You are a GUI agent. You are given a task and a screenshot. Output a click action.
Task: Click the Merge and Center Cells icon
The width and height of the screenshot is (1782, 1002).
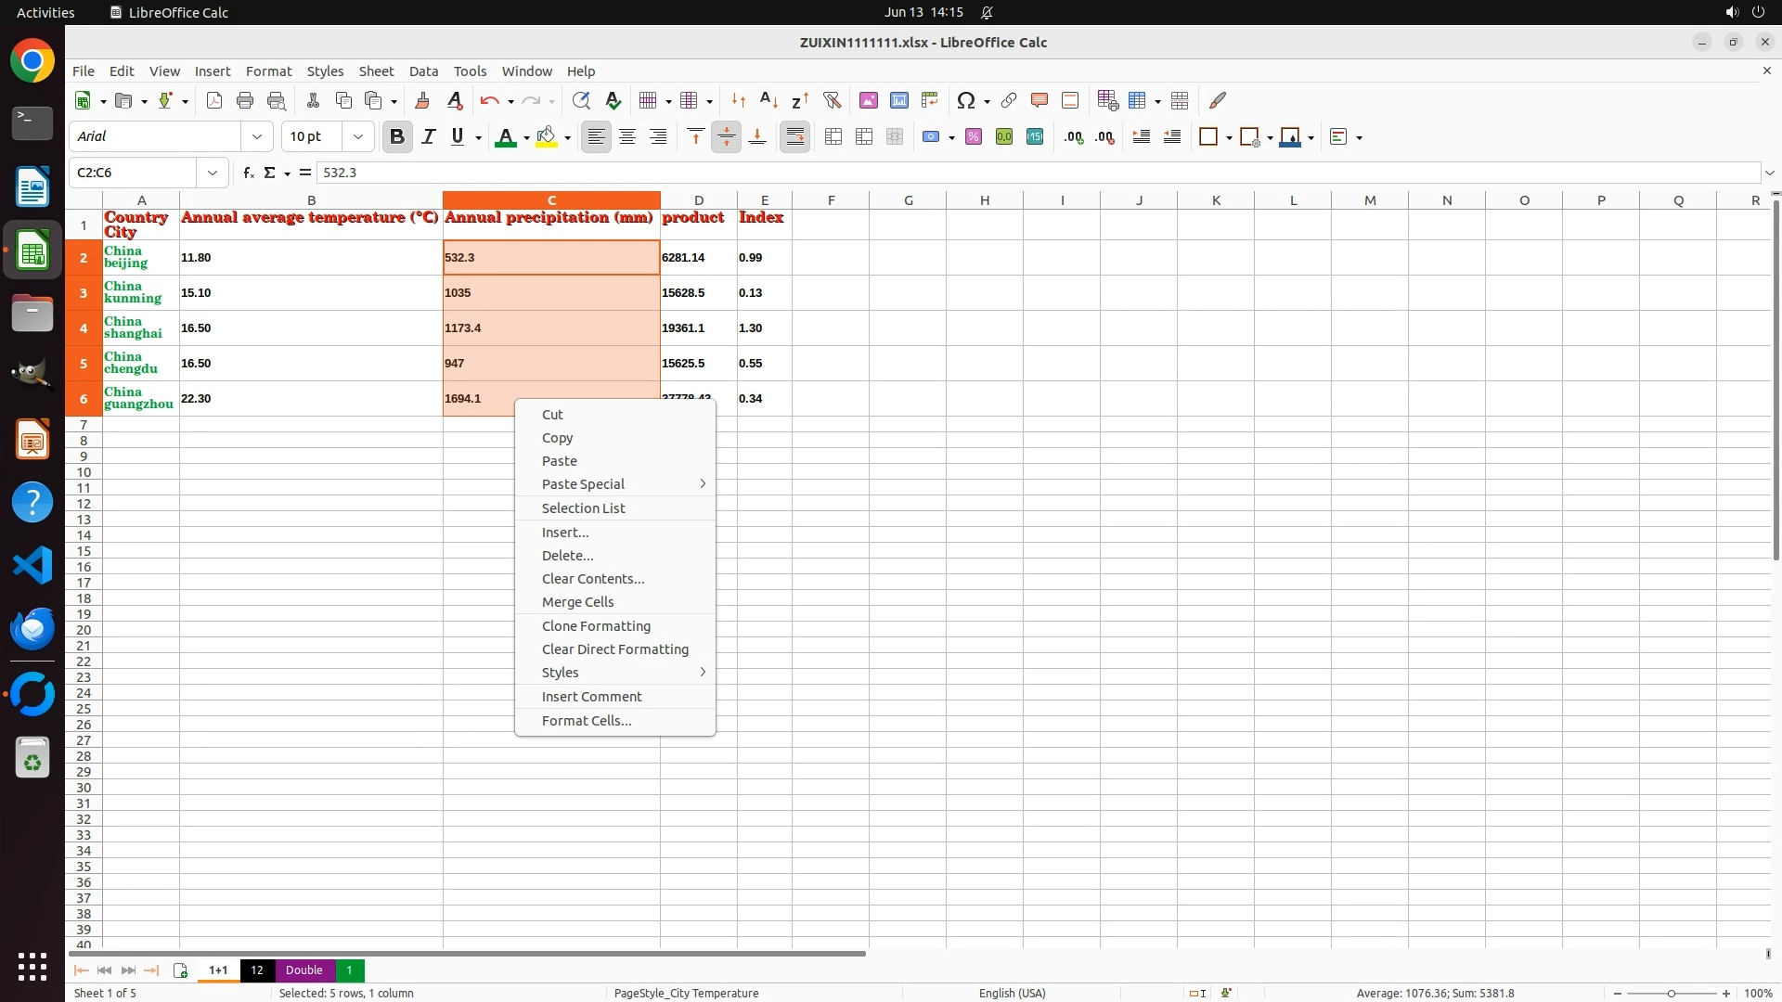click(833, 137)
